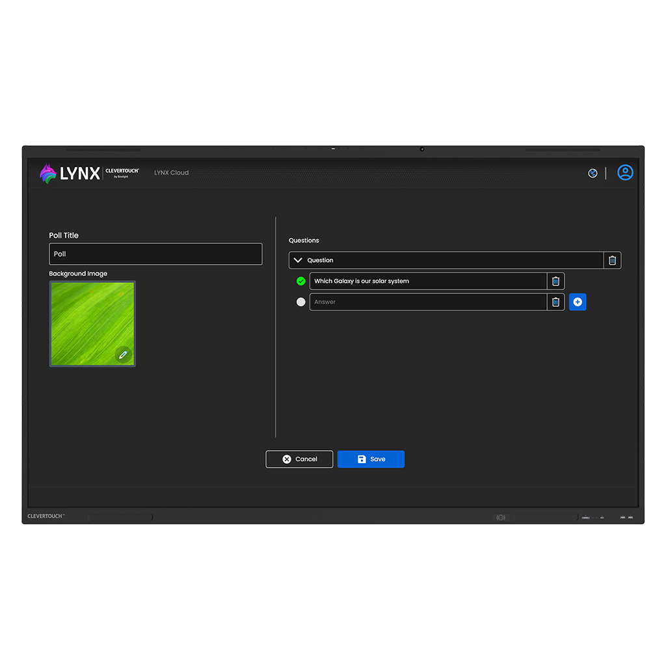This screenshot has height=666, width=666.
Task: Collapse the Question chevron
Action: click(x=298, y=260)
